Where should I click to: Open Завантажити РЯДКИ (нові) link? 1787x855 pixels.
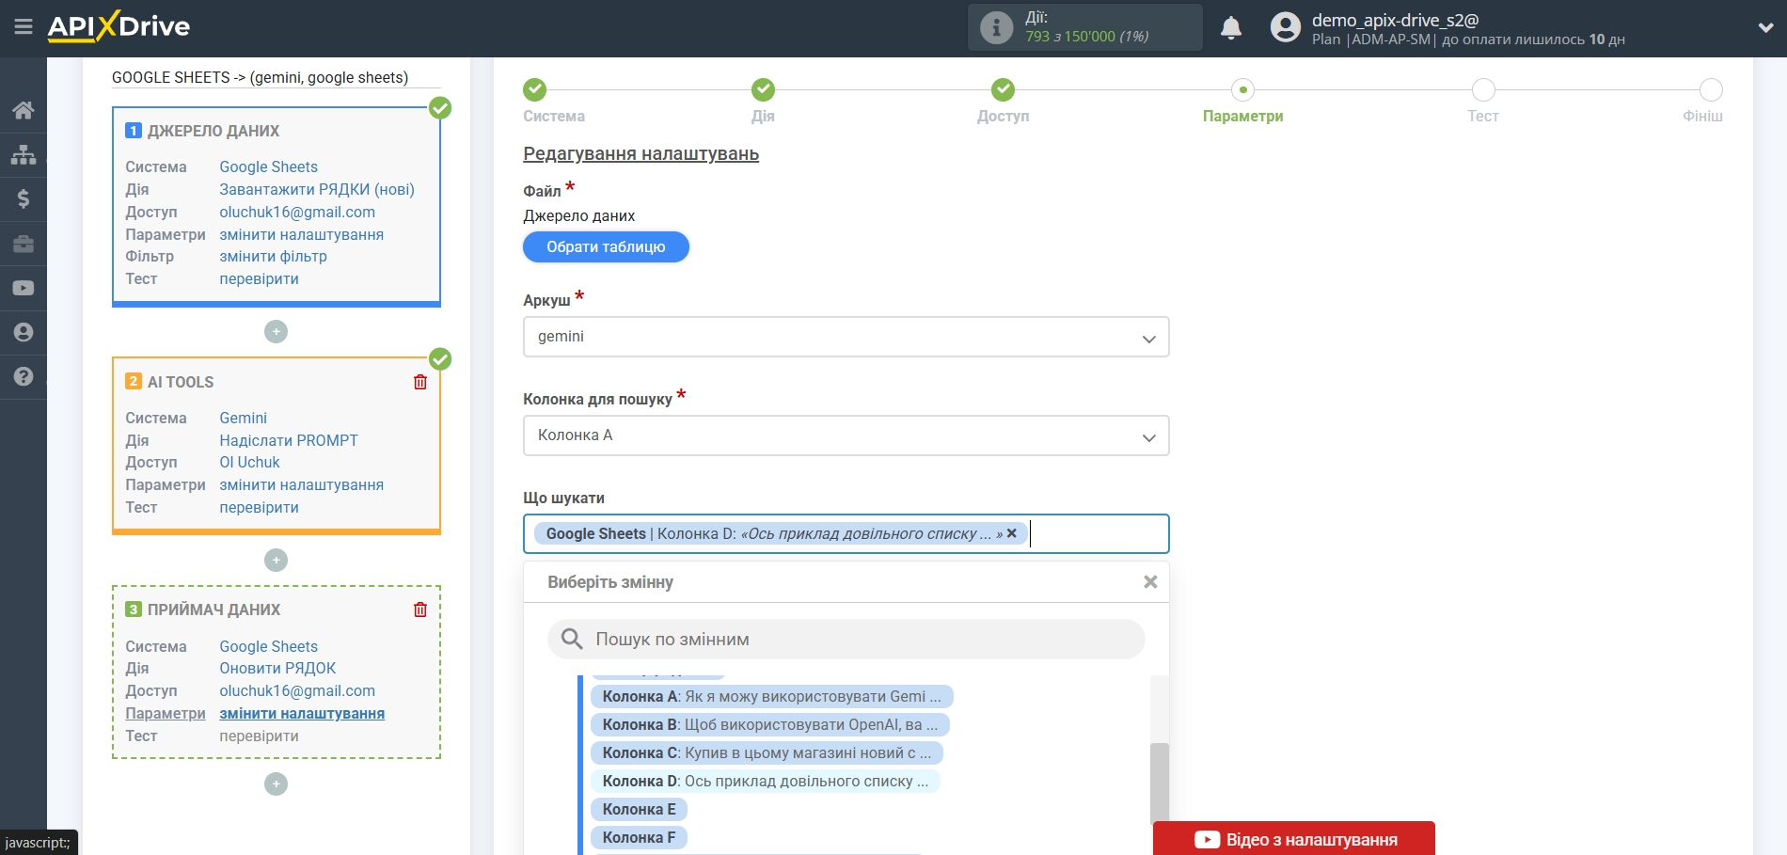pyautogui.click(x=317, y=189)
